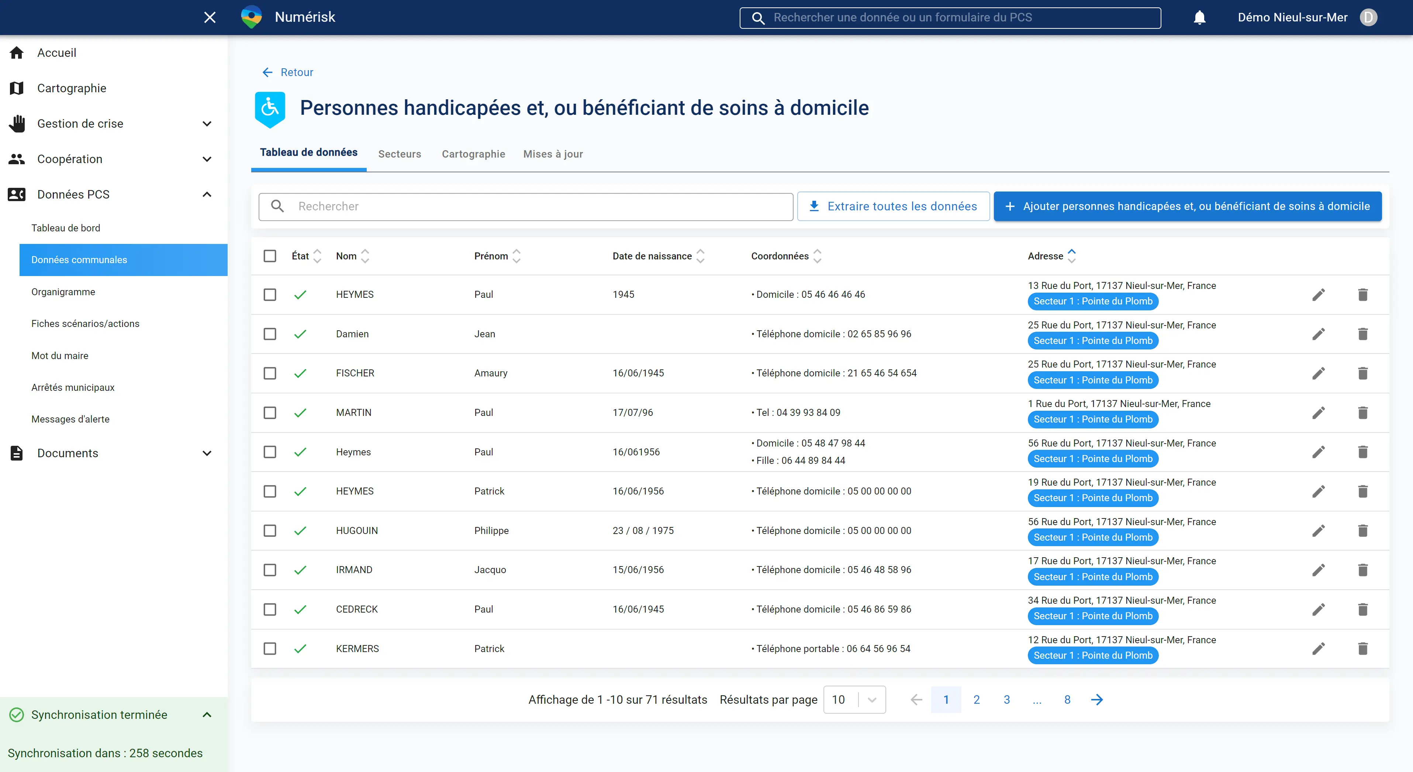
Task: Sort the table by Adresse column
Action: [1072, 256]
